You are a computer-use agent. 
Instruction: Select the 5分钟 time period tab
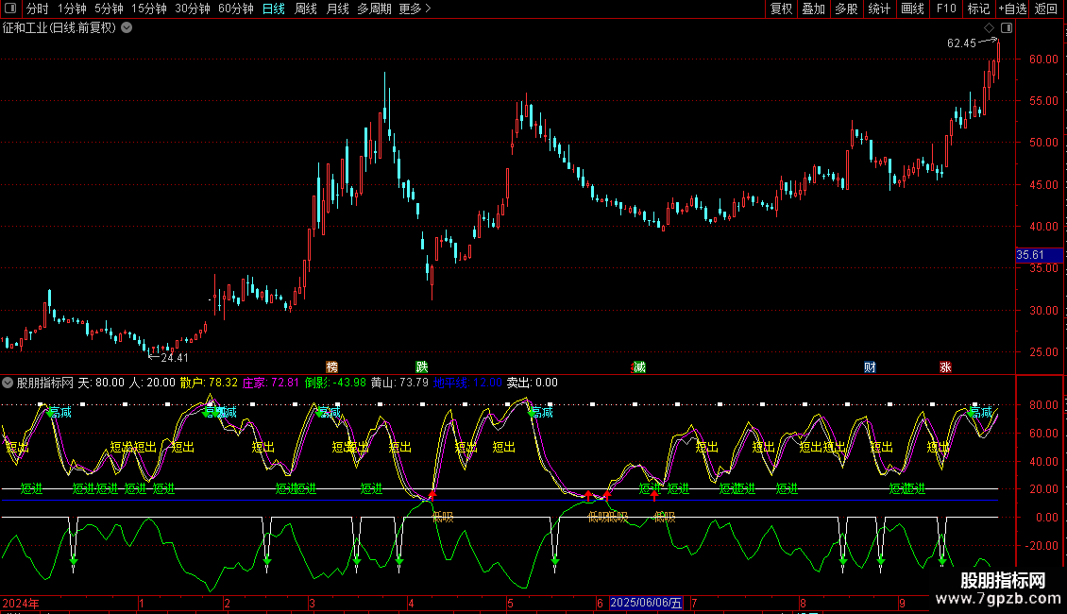109,9
